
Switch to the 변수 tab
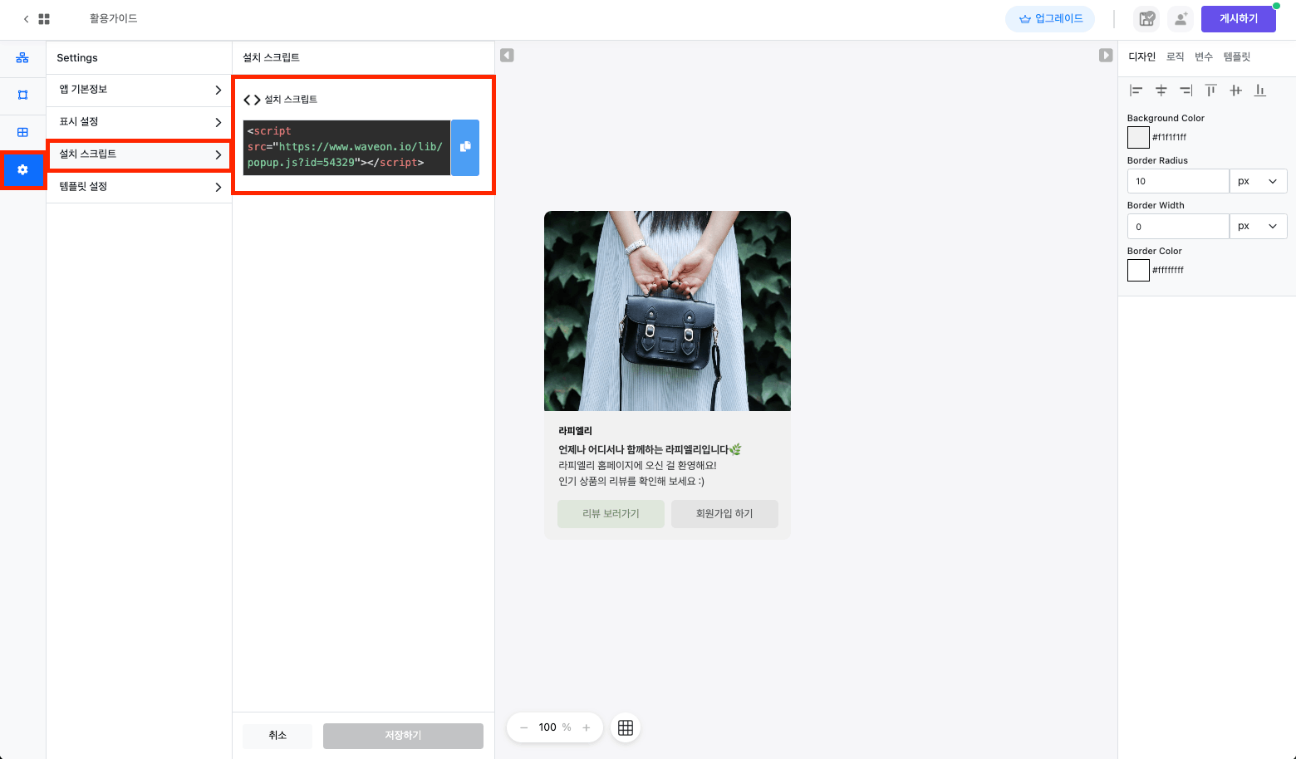(1204, 56)
